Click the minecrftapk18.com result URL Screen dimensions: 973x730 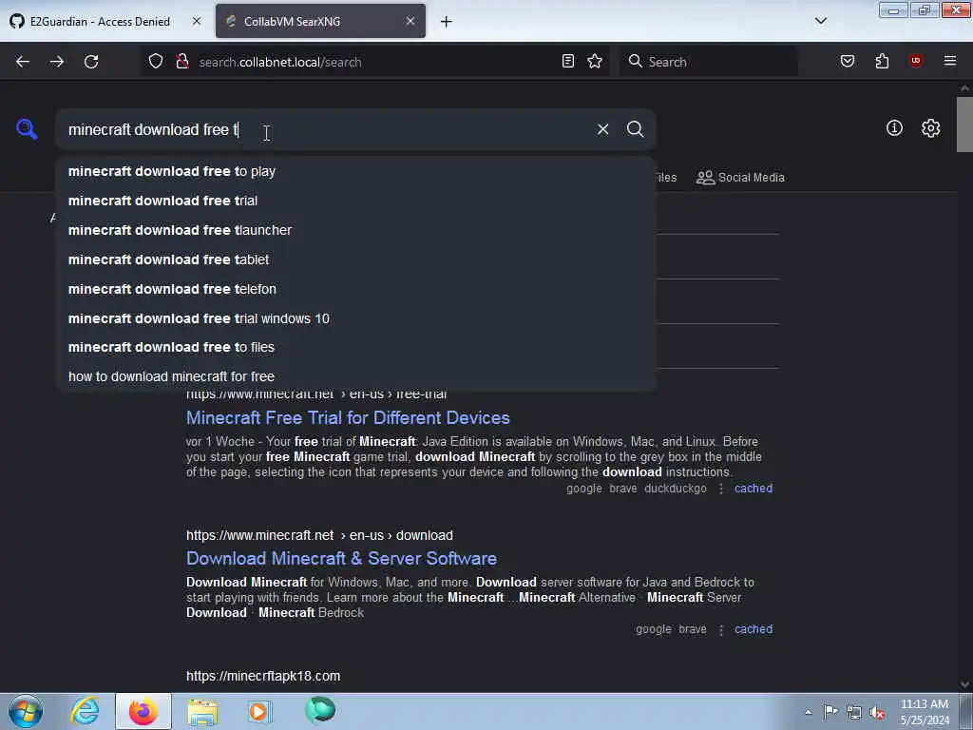[263, 676]
